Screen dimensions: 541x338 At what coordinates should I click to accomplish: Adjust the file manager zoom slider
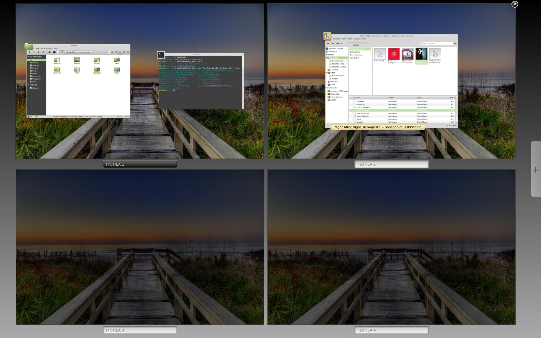(x=123, y=117)
